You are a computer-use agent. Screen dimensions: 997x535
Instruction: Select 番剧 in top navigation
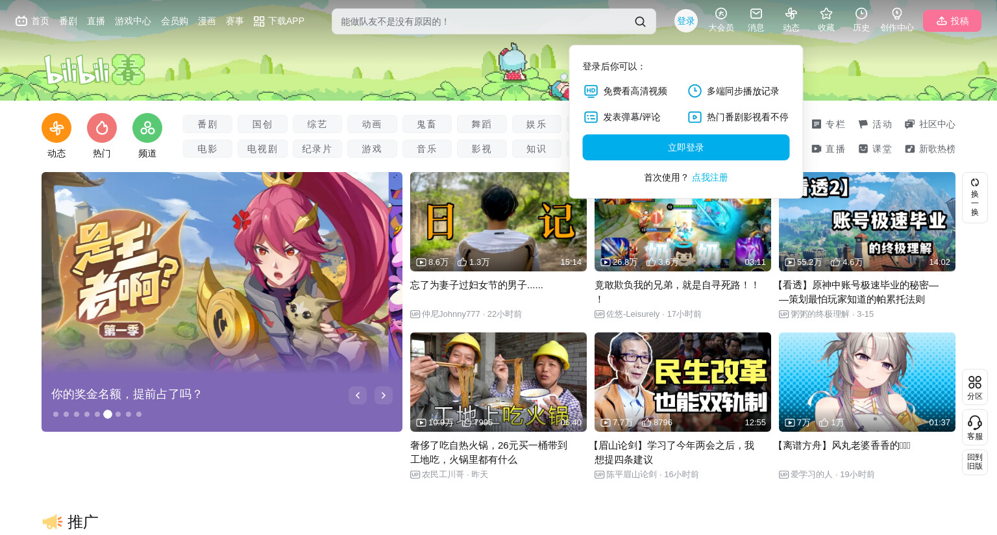[68, 21]
